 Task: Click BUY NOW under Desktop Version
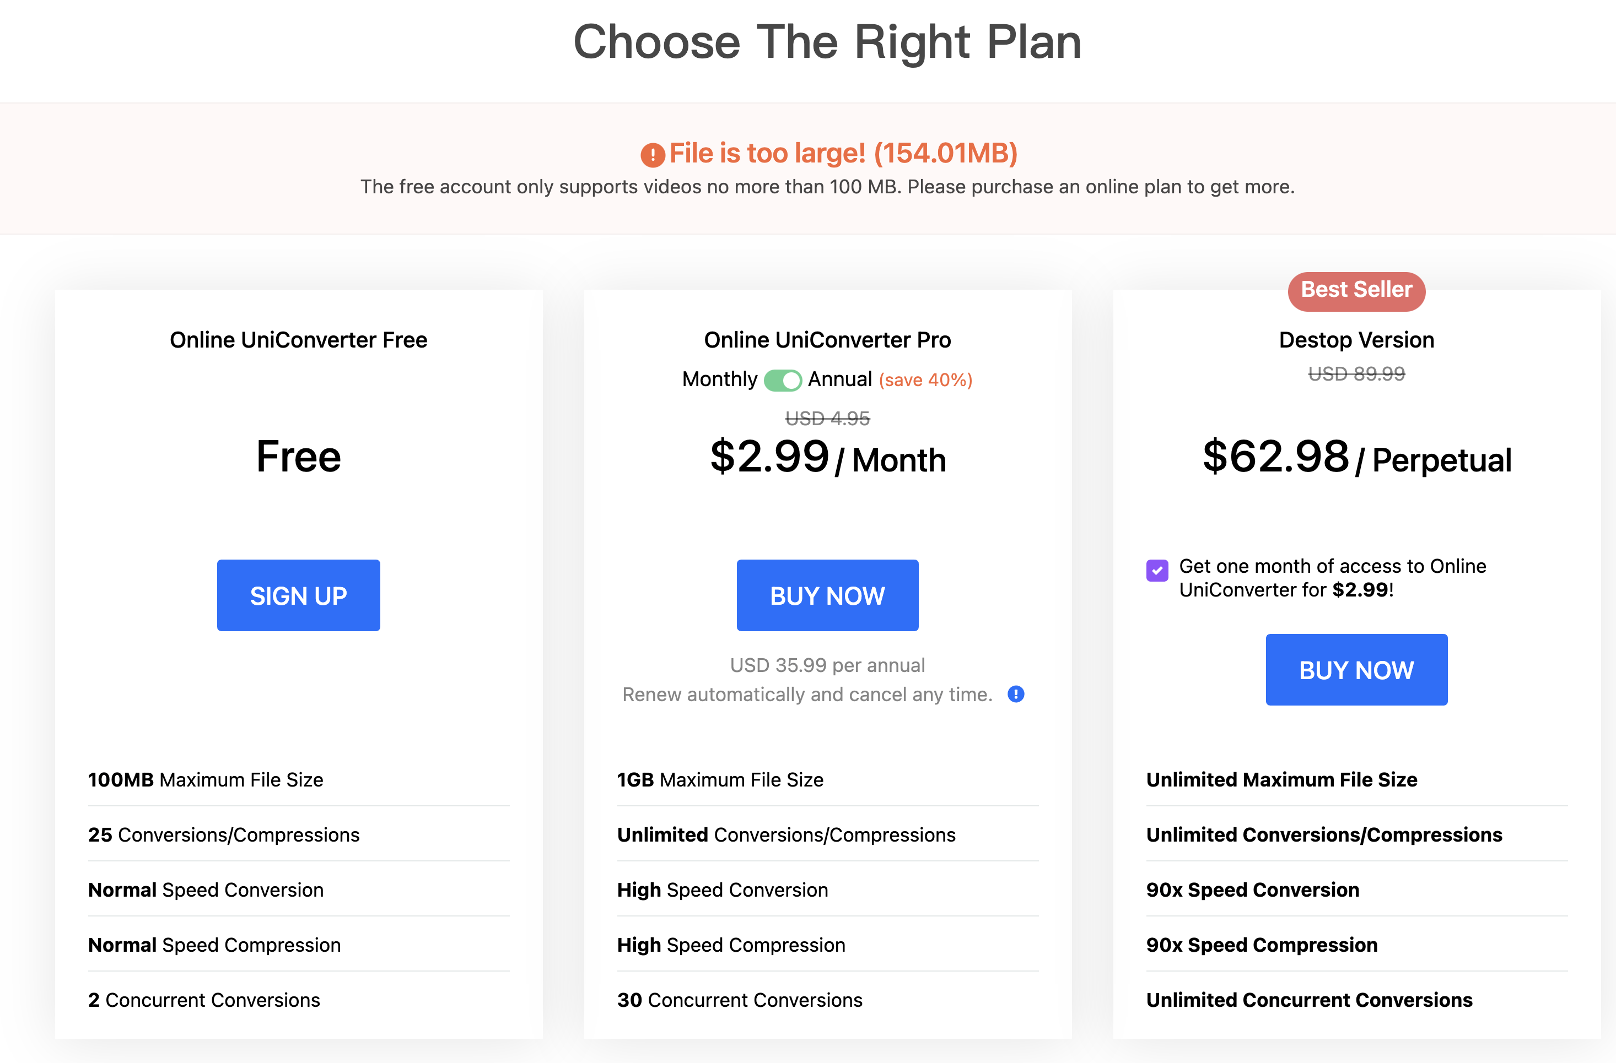coord(1356,670)
